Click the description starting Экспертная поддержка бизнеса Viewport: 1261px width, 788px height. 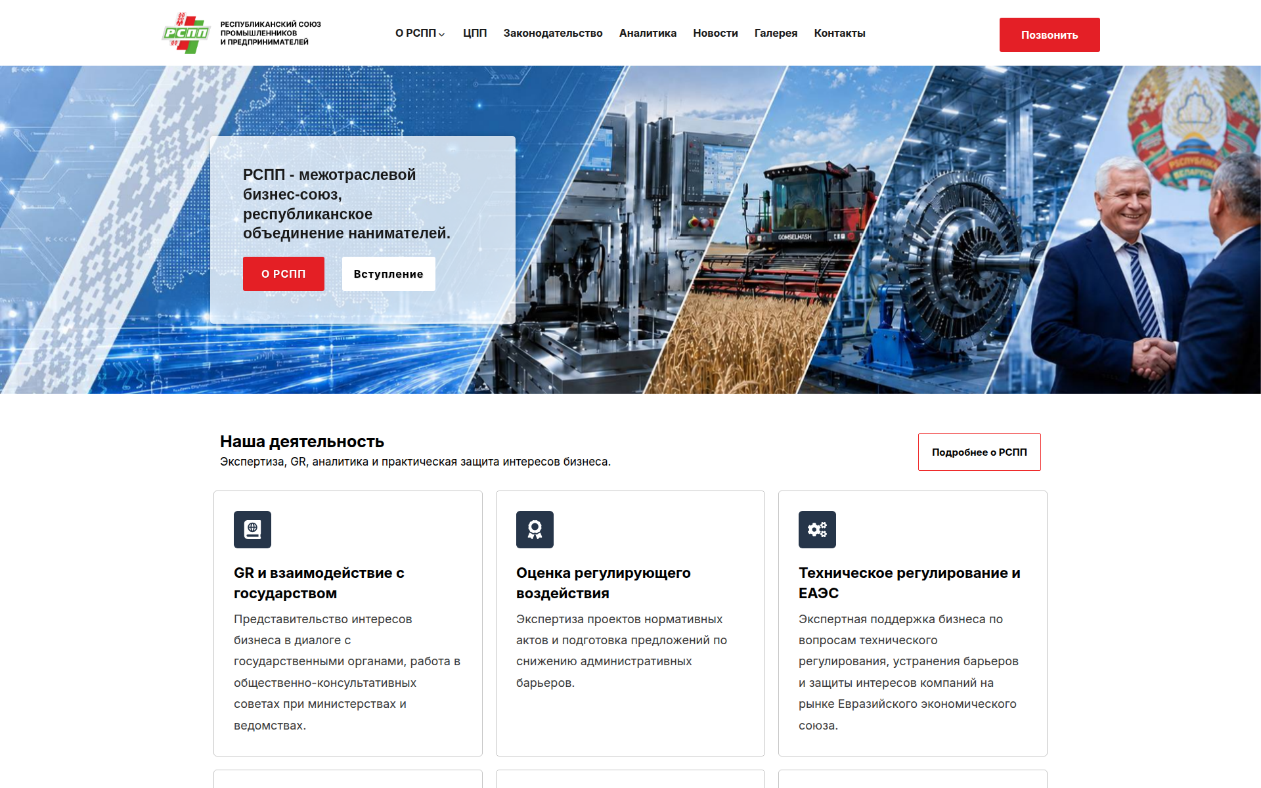click(908, 672)
